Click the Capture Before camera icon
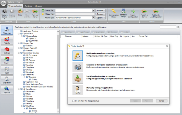The width and height of the screenshot is (182, 115). tap(5, 11)
